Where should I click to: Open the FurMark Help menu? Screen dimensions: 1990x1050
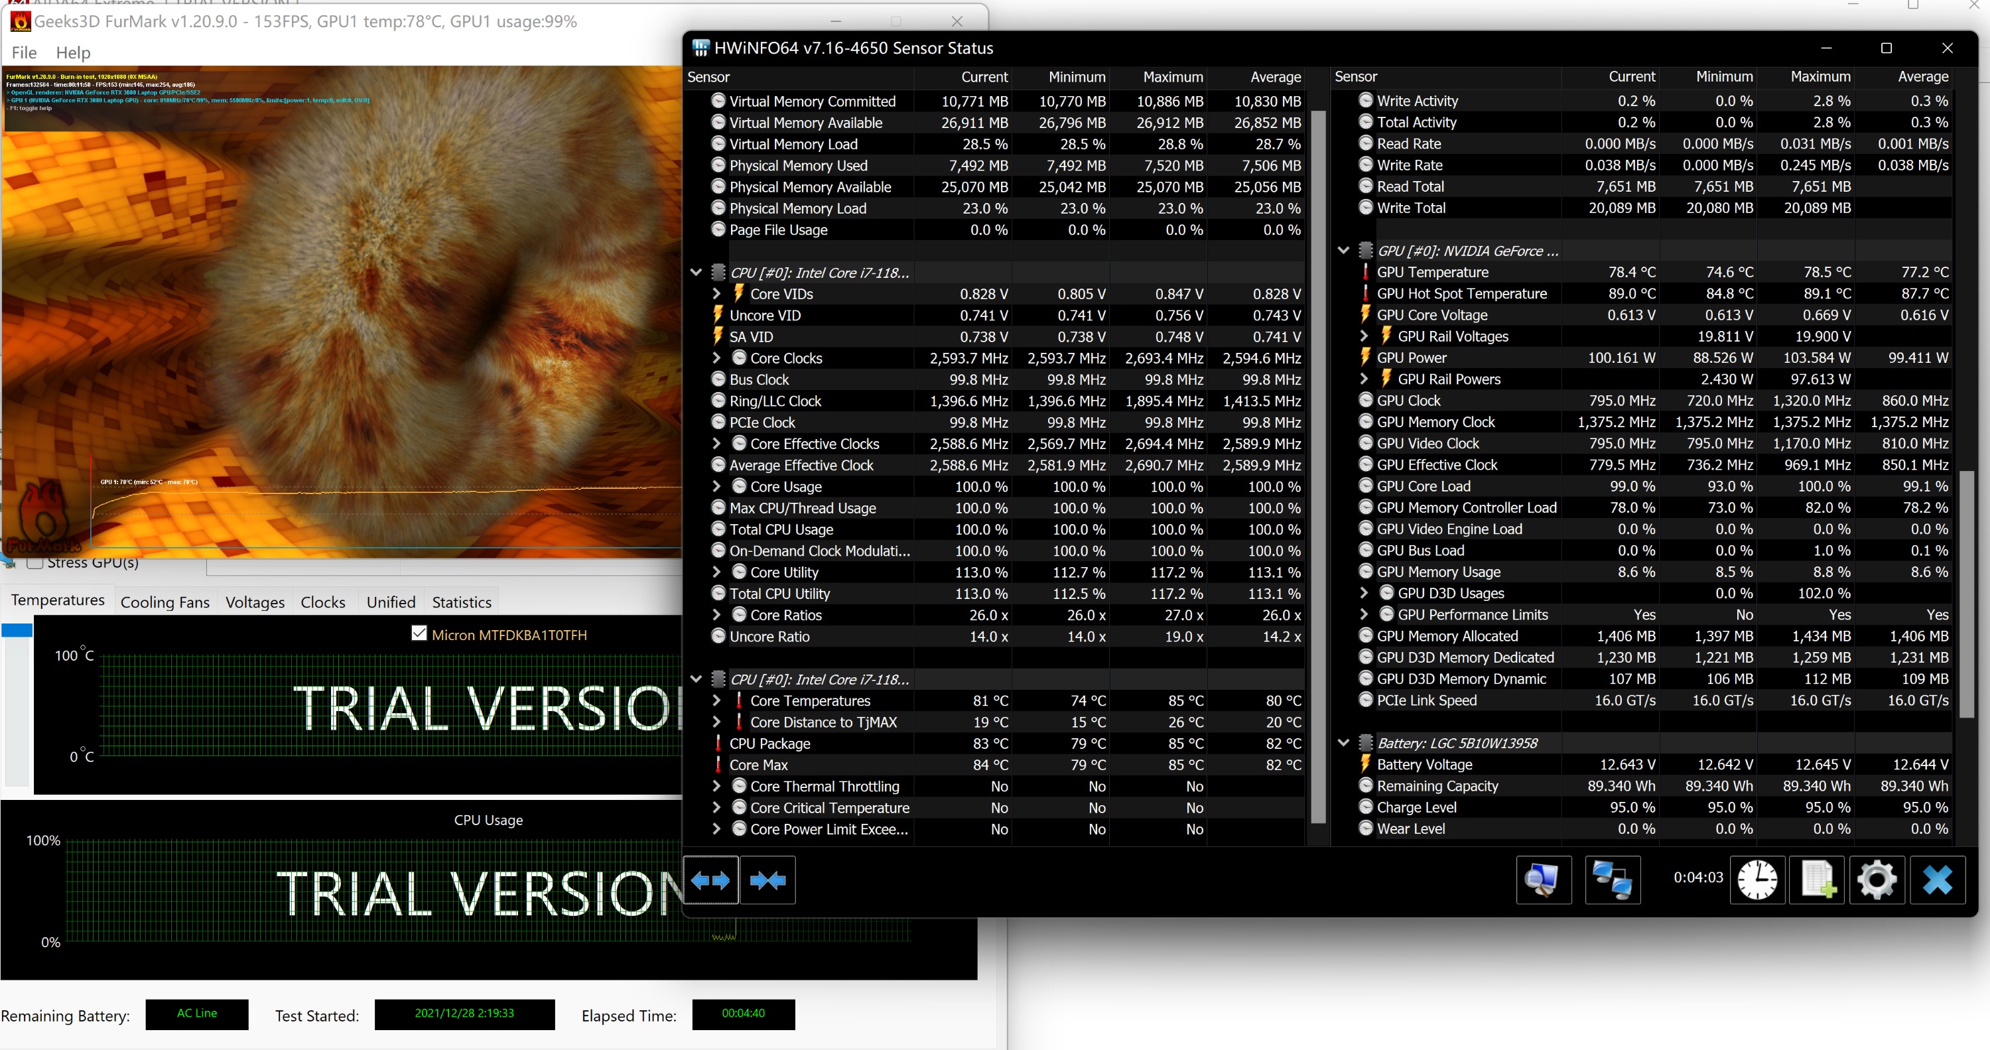pyautogui.click(x=74, y=52)
